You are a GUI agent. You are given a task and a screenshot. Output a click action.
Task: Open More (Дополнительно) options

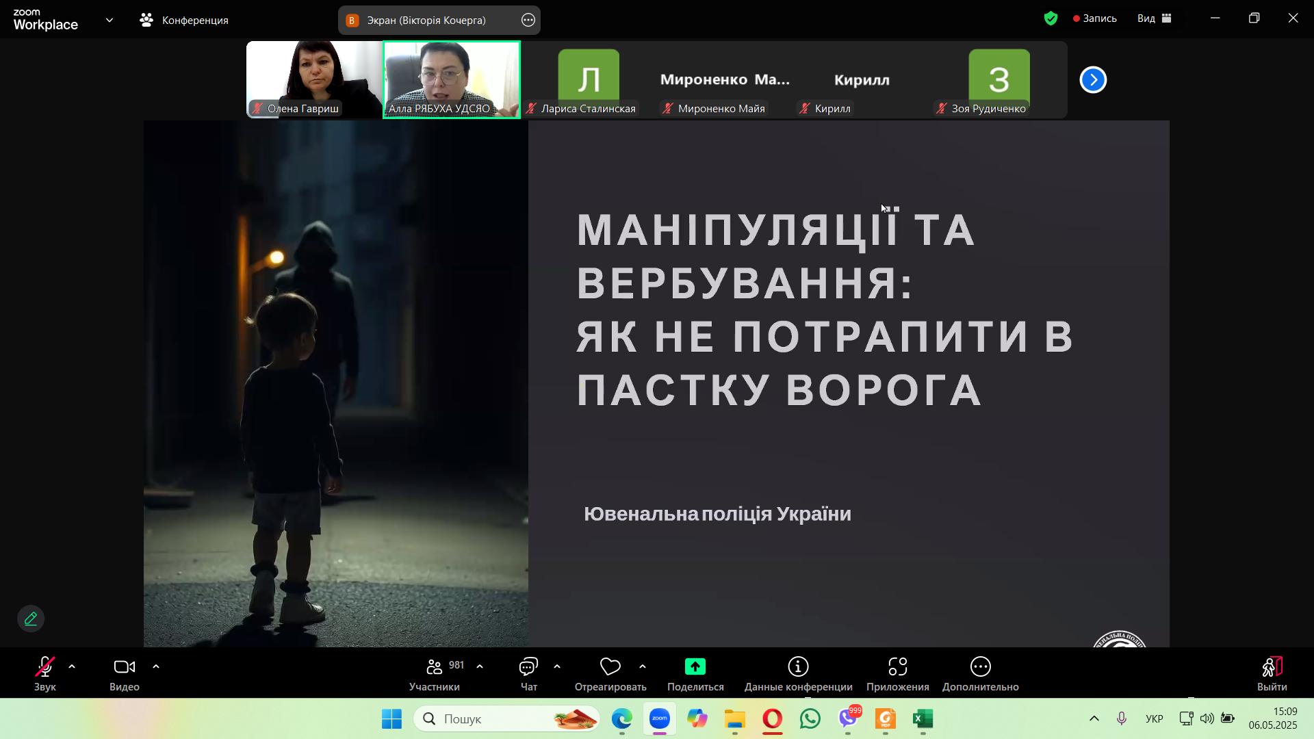point(980,667)
